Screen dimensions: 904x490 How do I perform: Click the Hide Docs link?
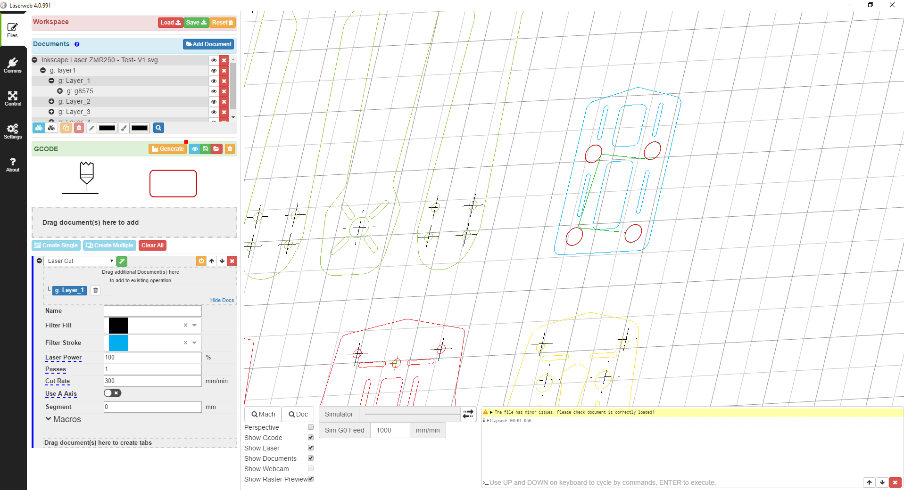222,300
